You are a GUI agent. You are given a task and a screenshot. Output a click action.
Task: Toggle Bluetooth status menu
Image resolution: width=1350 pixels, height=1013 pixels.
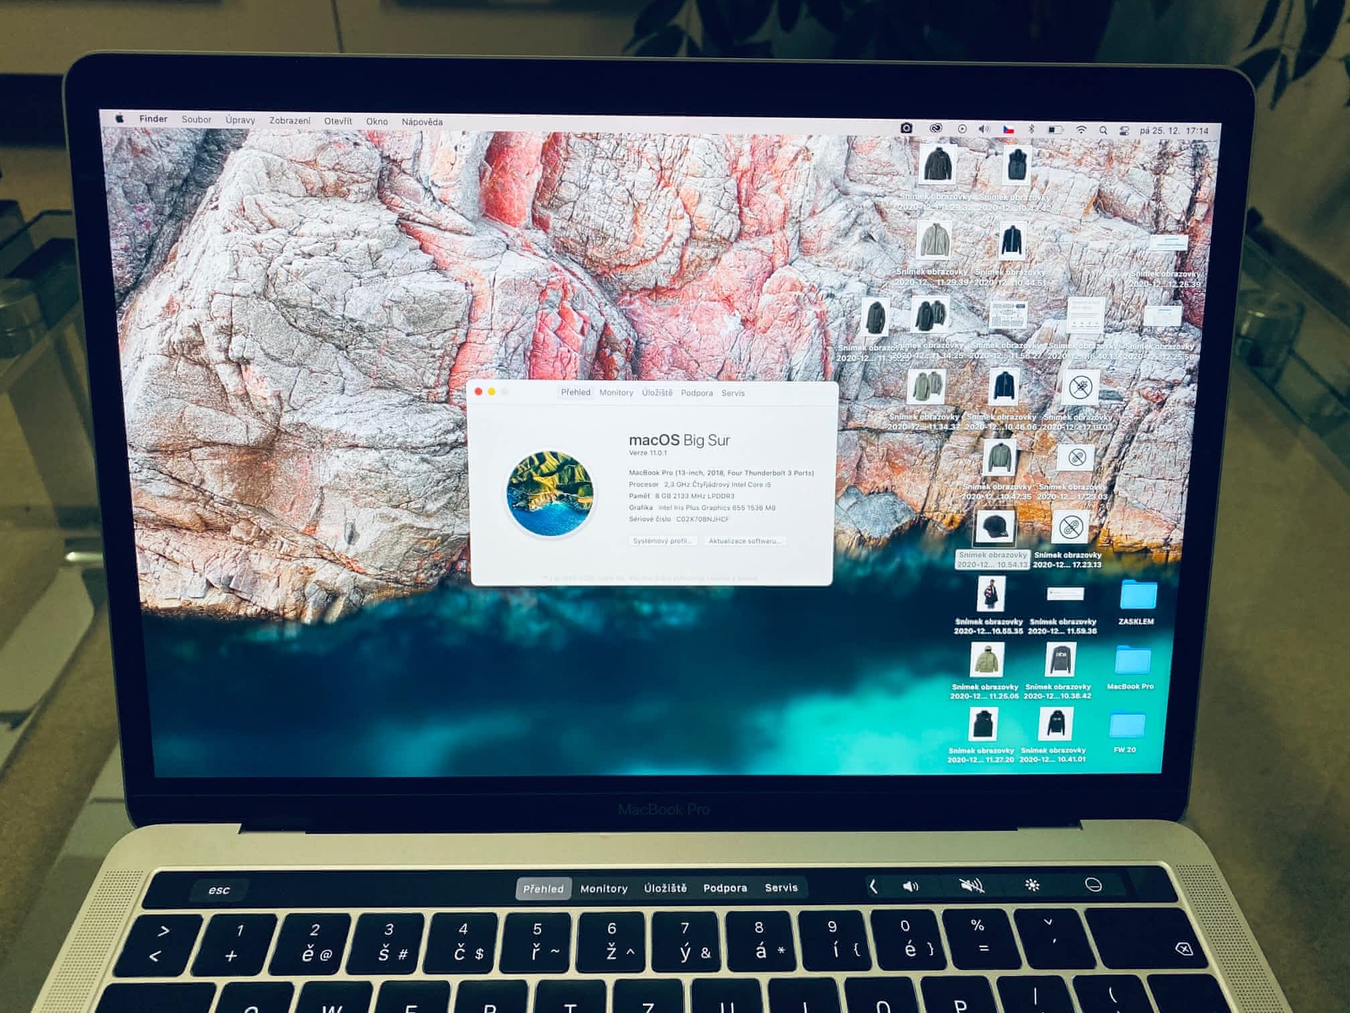[1031, 129]
